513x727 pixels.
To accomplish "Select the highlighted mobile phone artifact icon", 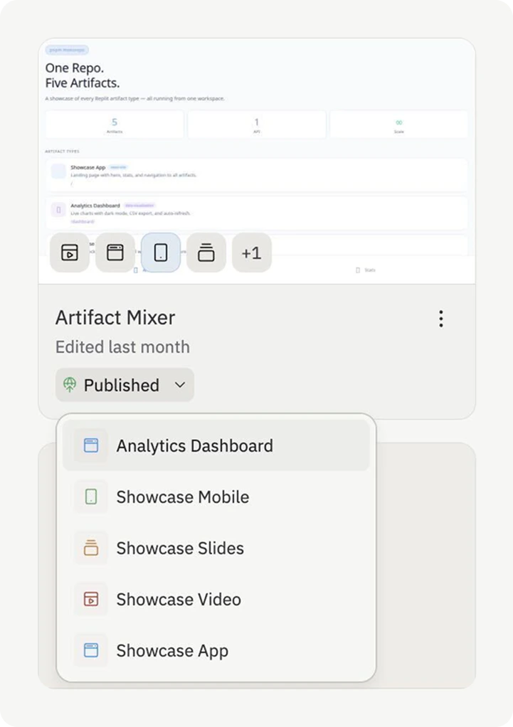I will (160, 253).
